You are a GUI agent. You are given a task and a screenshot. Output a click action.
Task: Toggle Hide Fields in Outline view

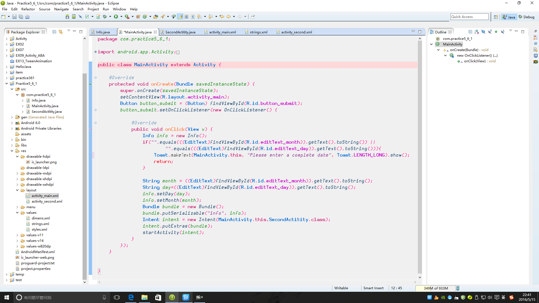pyautogui.click(x=483, y=32)
